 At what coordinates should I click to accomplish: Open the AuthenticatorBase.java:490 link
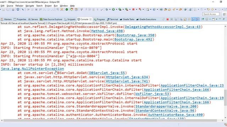[175, 115]
